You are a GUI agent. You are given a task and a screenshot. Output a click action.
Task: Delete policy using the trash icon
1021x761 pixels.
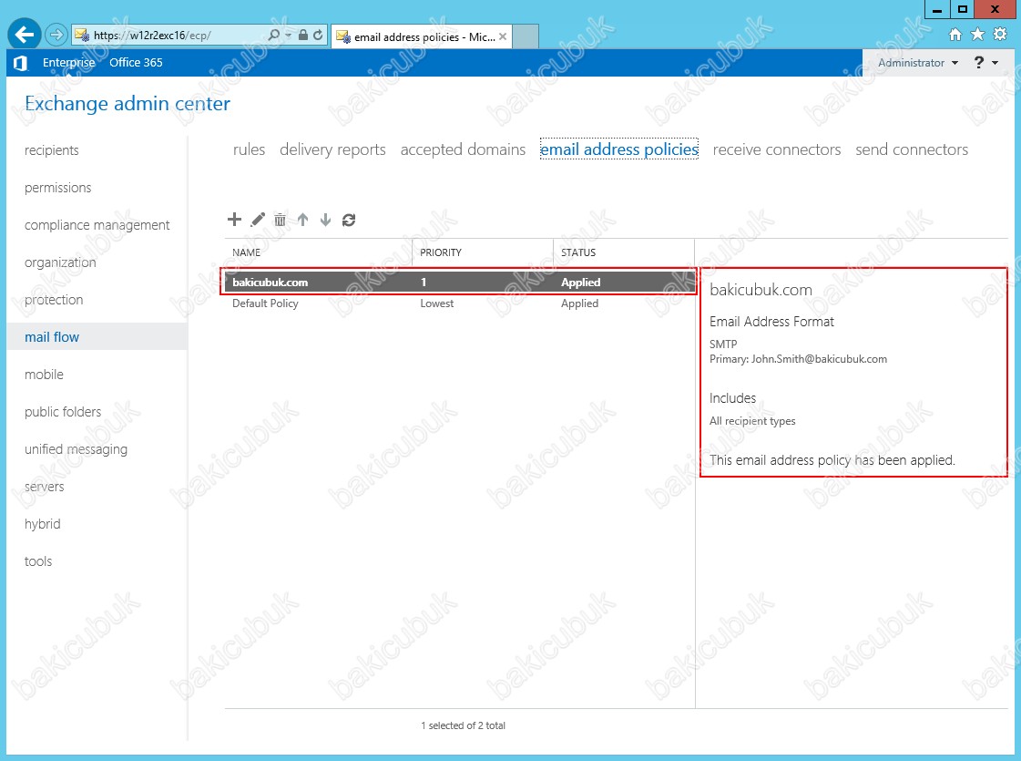click(280, 220)
